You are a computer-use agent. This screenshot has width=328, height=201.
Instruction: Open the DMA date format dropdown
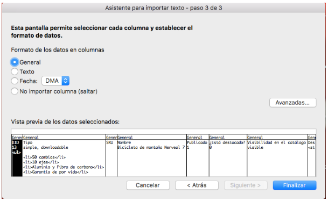click(x=55, y=81)
